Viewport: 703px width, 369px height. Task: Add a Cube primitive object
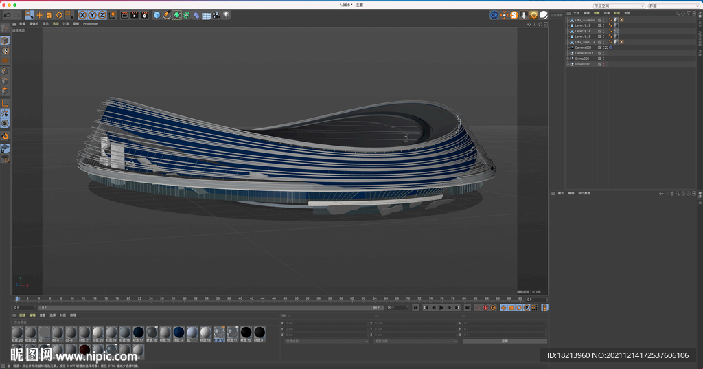click(157, 15)
